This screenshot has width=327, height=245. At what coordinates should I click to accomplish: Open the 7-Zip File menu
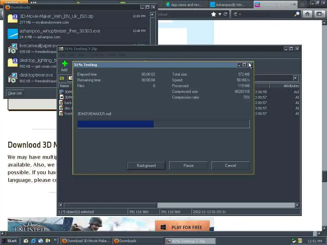coord(62,55)
